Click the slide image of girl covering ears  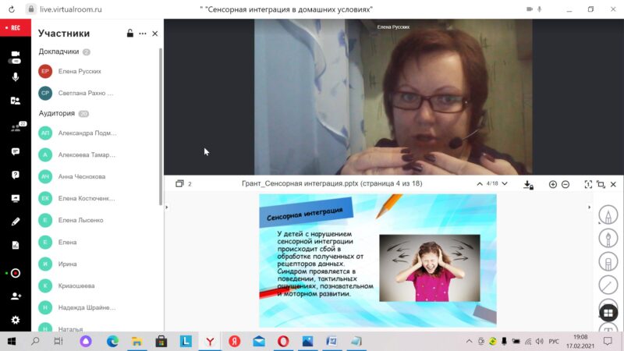(430, 268)
